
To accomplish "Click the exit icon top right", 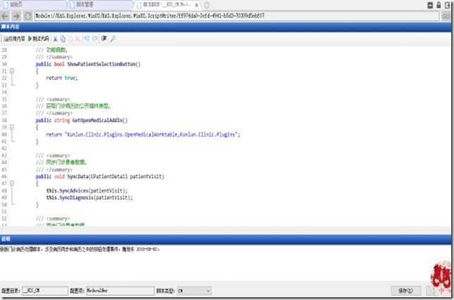I will (x=448, y=5).
